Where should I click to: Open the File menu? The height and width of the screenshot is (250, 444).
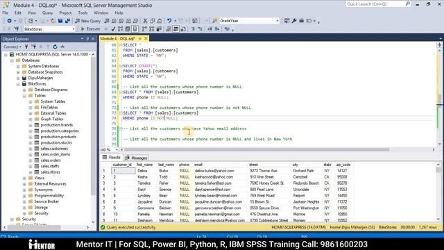[6, 12]
